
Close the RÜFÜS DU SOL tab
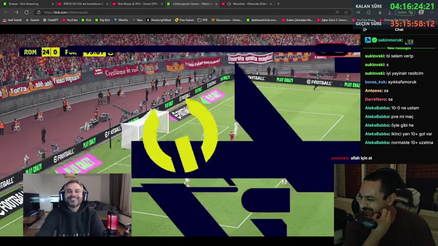pyautogui.click(x=107, y=4)
